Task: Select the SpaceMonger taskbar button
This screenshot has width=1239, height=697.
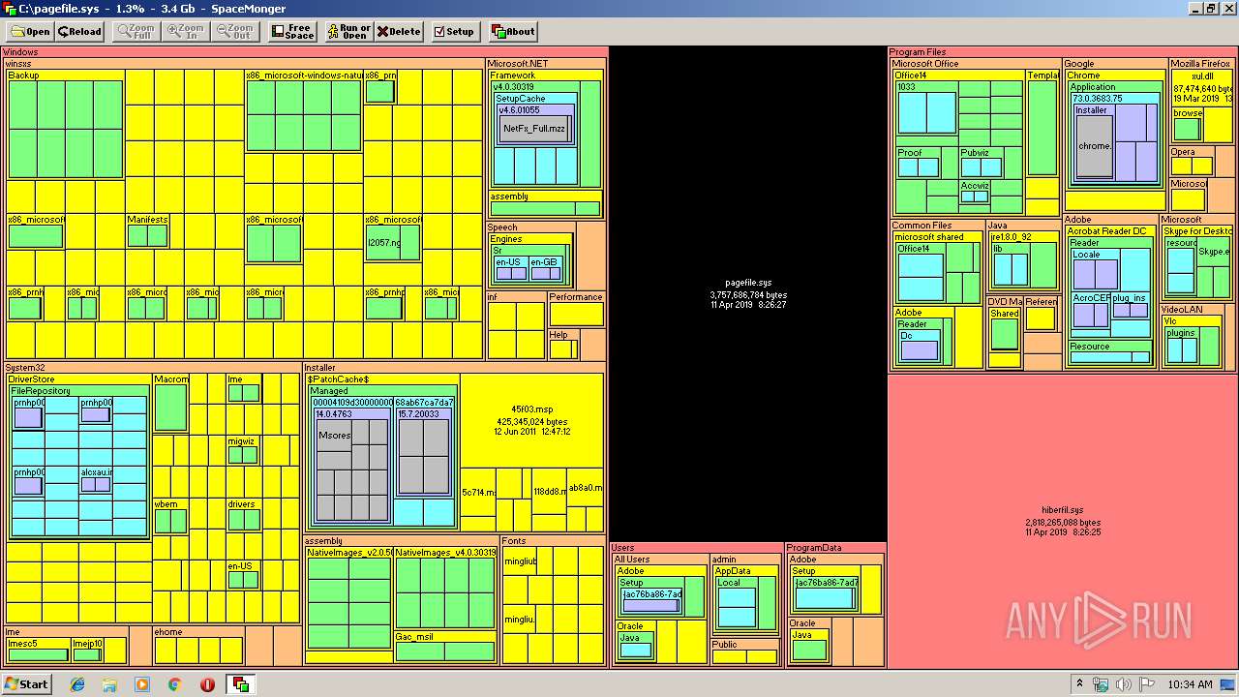Action: coord(241,684)
